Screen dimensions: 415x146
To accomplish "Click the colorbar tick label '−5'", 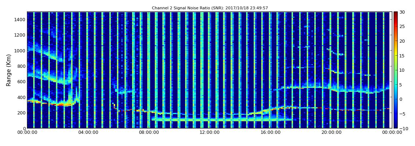I will click(402, 114).
